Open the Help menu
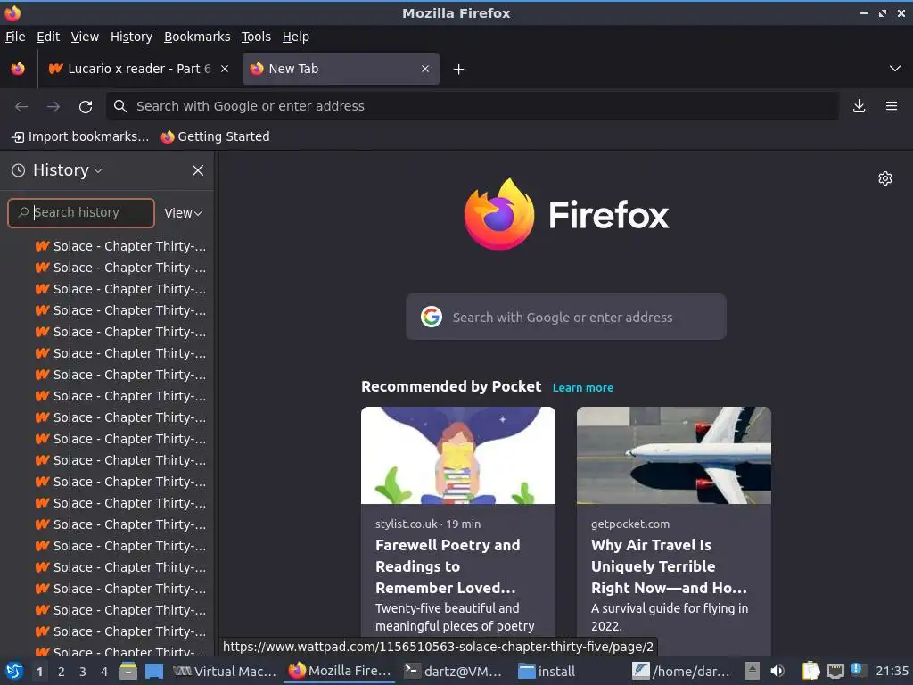This screenshot has width=913, height=685. coord(296,37)
